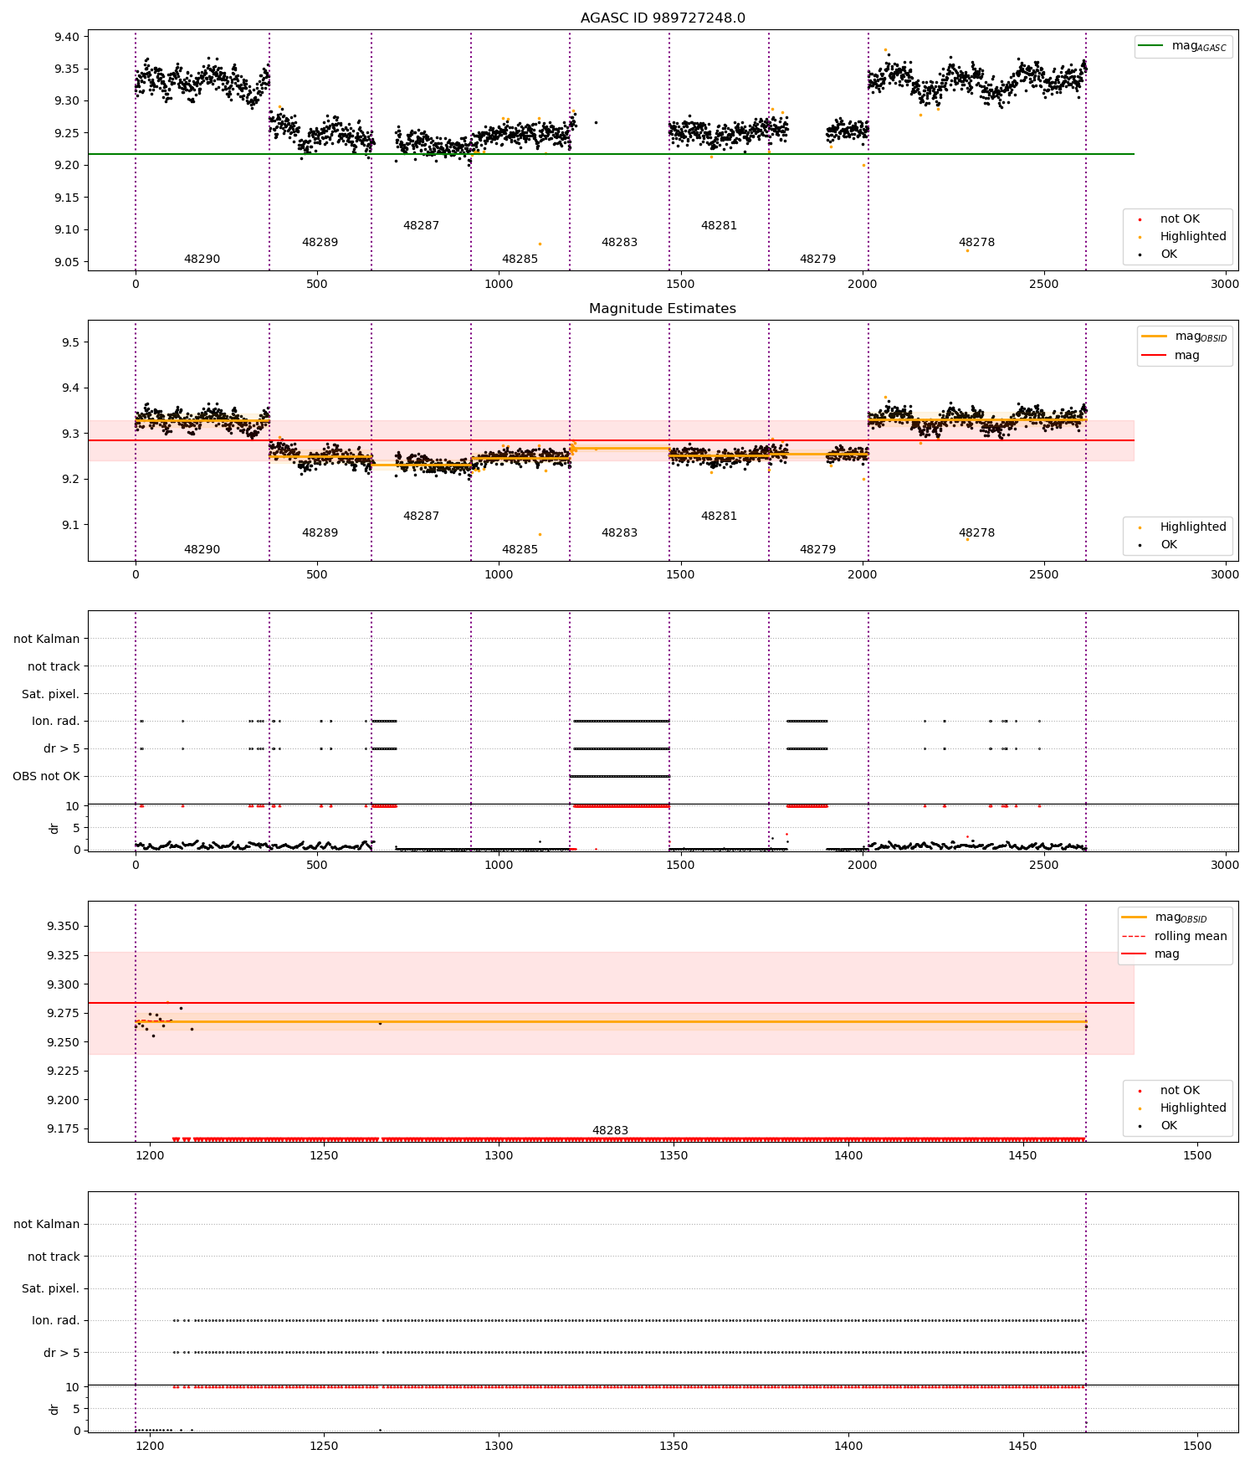Image resolution: width=1255 pixels, height=1465 pixels.
Task: Select obsid label 48281 in the top plot
Action: coord(719,226)
